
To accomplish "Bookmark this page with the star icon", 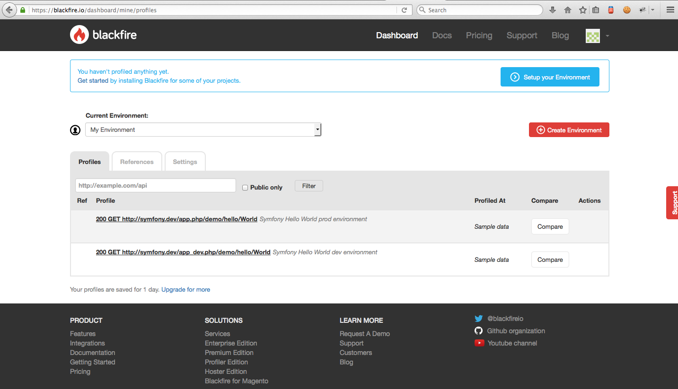I will point(583,10).
